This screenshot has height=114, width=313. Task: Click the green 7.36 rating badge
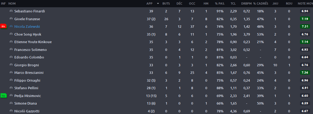pyautogui.click(x=305, y=73)
